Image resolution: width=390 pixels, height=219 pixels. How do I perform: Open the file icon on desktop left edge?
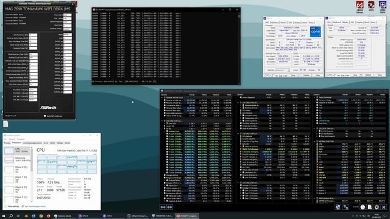click(x=5, y=124)
